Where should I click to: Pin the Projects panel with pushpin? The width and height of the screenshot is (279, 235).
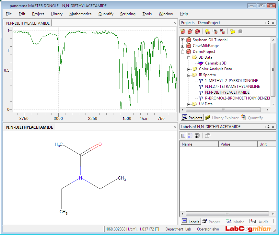pyautogui.click(x=268, y=23)
